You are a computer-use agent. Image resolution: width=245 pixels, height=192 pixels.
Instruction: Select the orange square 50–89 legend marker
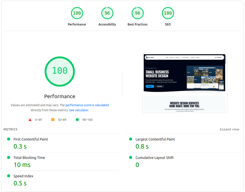pos(53,119)
